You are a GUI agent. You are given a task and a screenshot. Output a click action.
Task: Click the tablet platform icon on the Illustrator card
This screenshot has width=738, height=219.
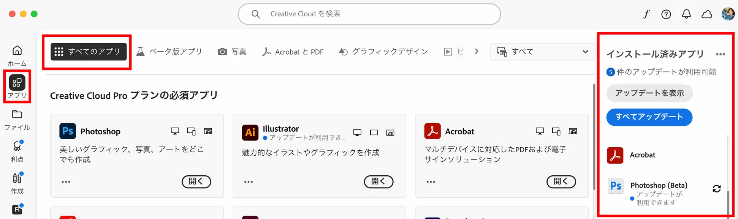point(374,132)
